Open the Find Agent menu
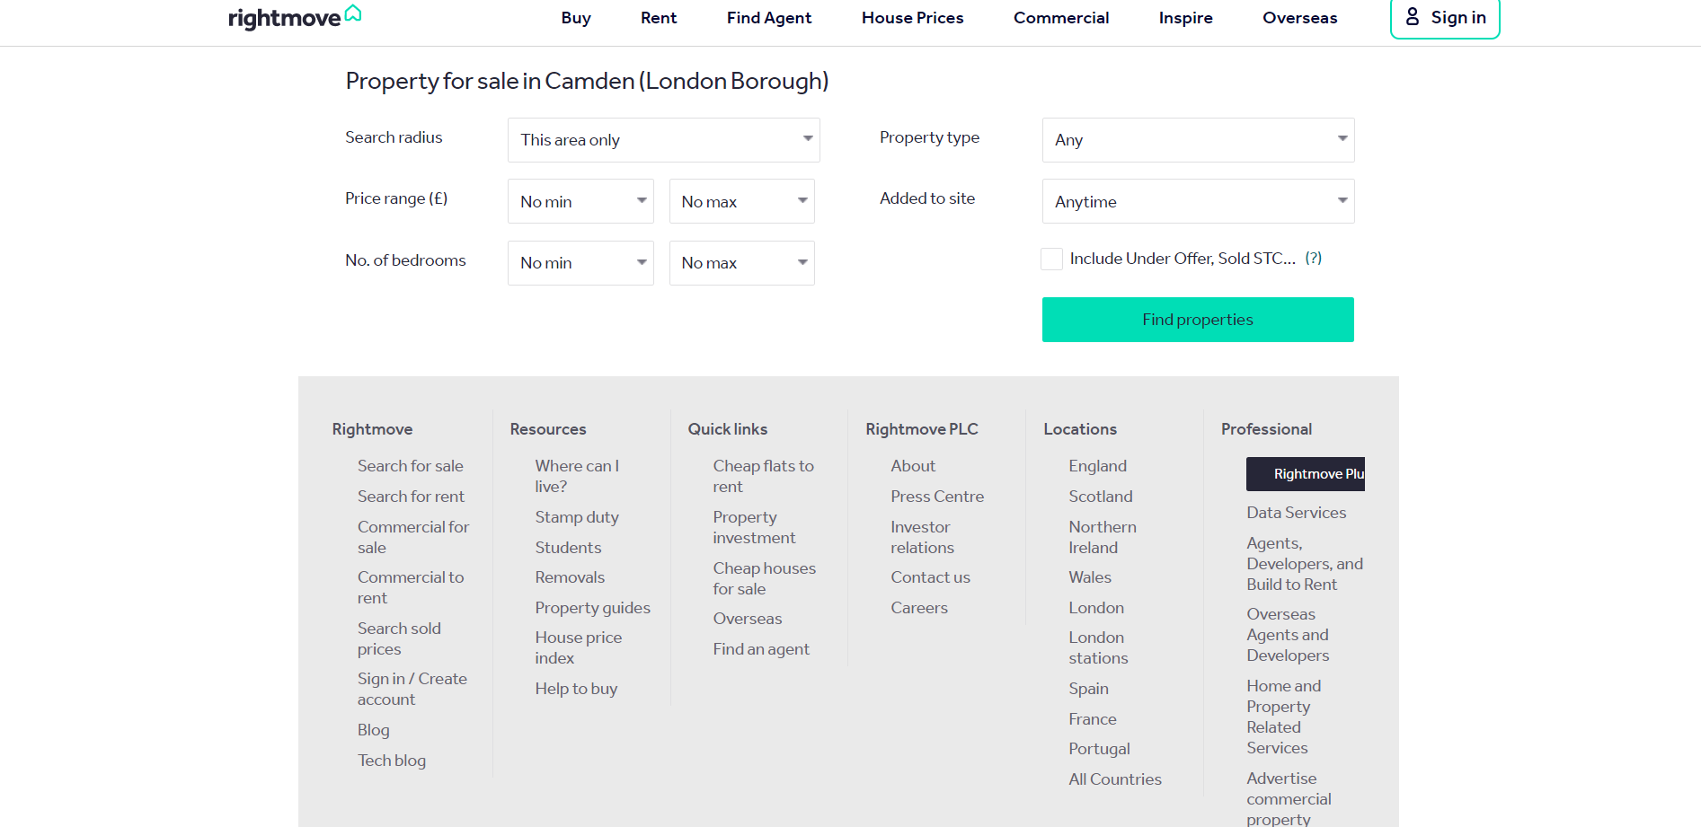 (x=769, y=18)
